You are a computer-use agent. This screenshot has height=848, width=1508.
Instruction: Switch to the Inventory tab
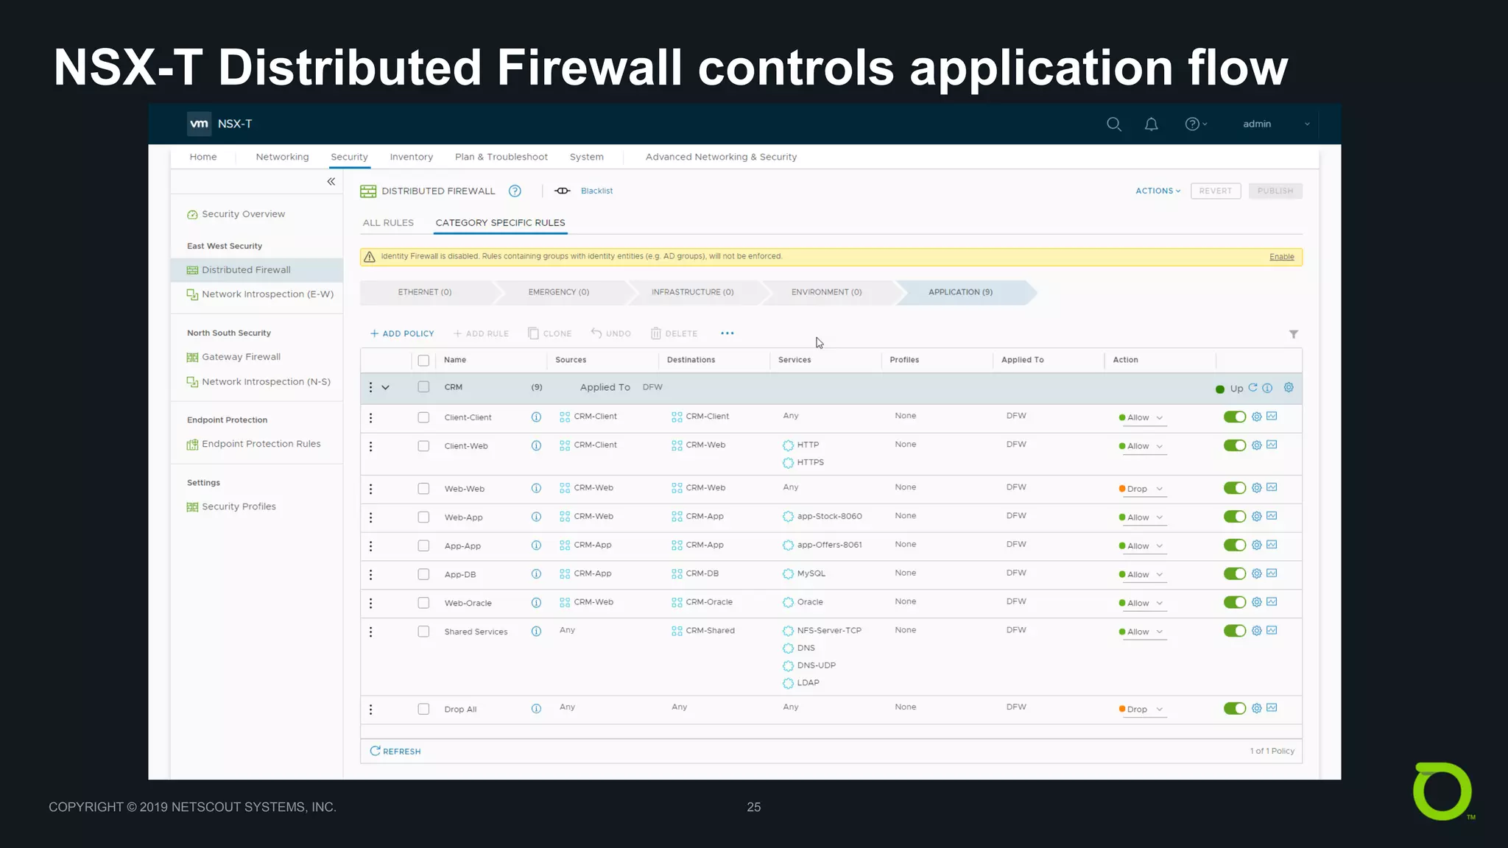coord(412,158)
